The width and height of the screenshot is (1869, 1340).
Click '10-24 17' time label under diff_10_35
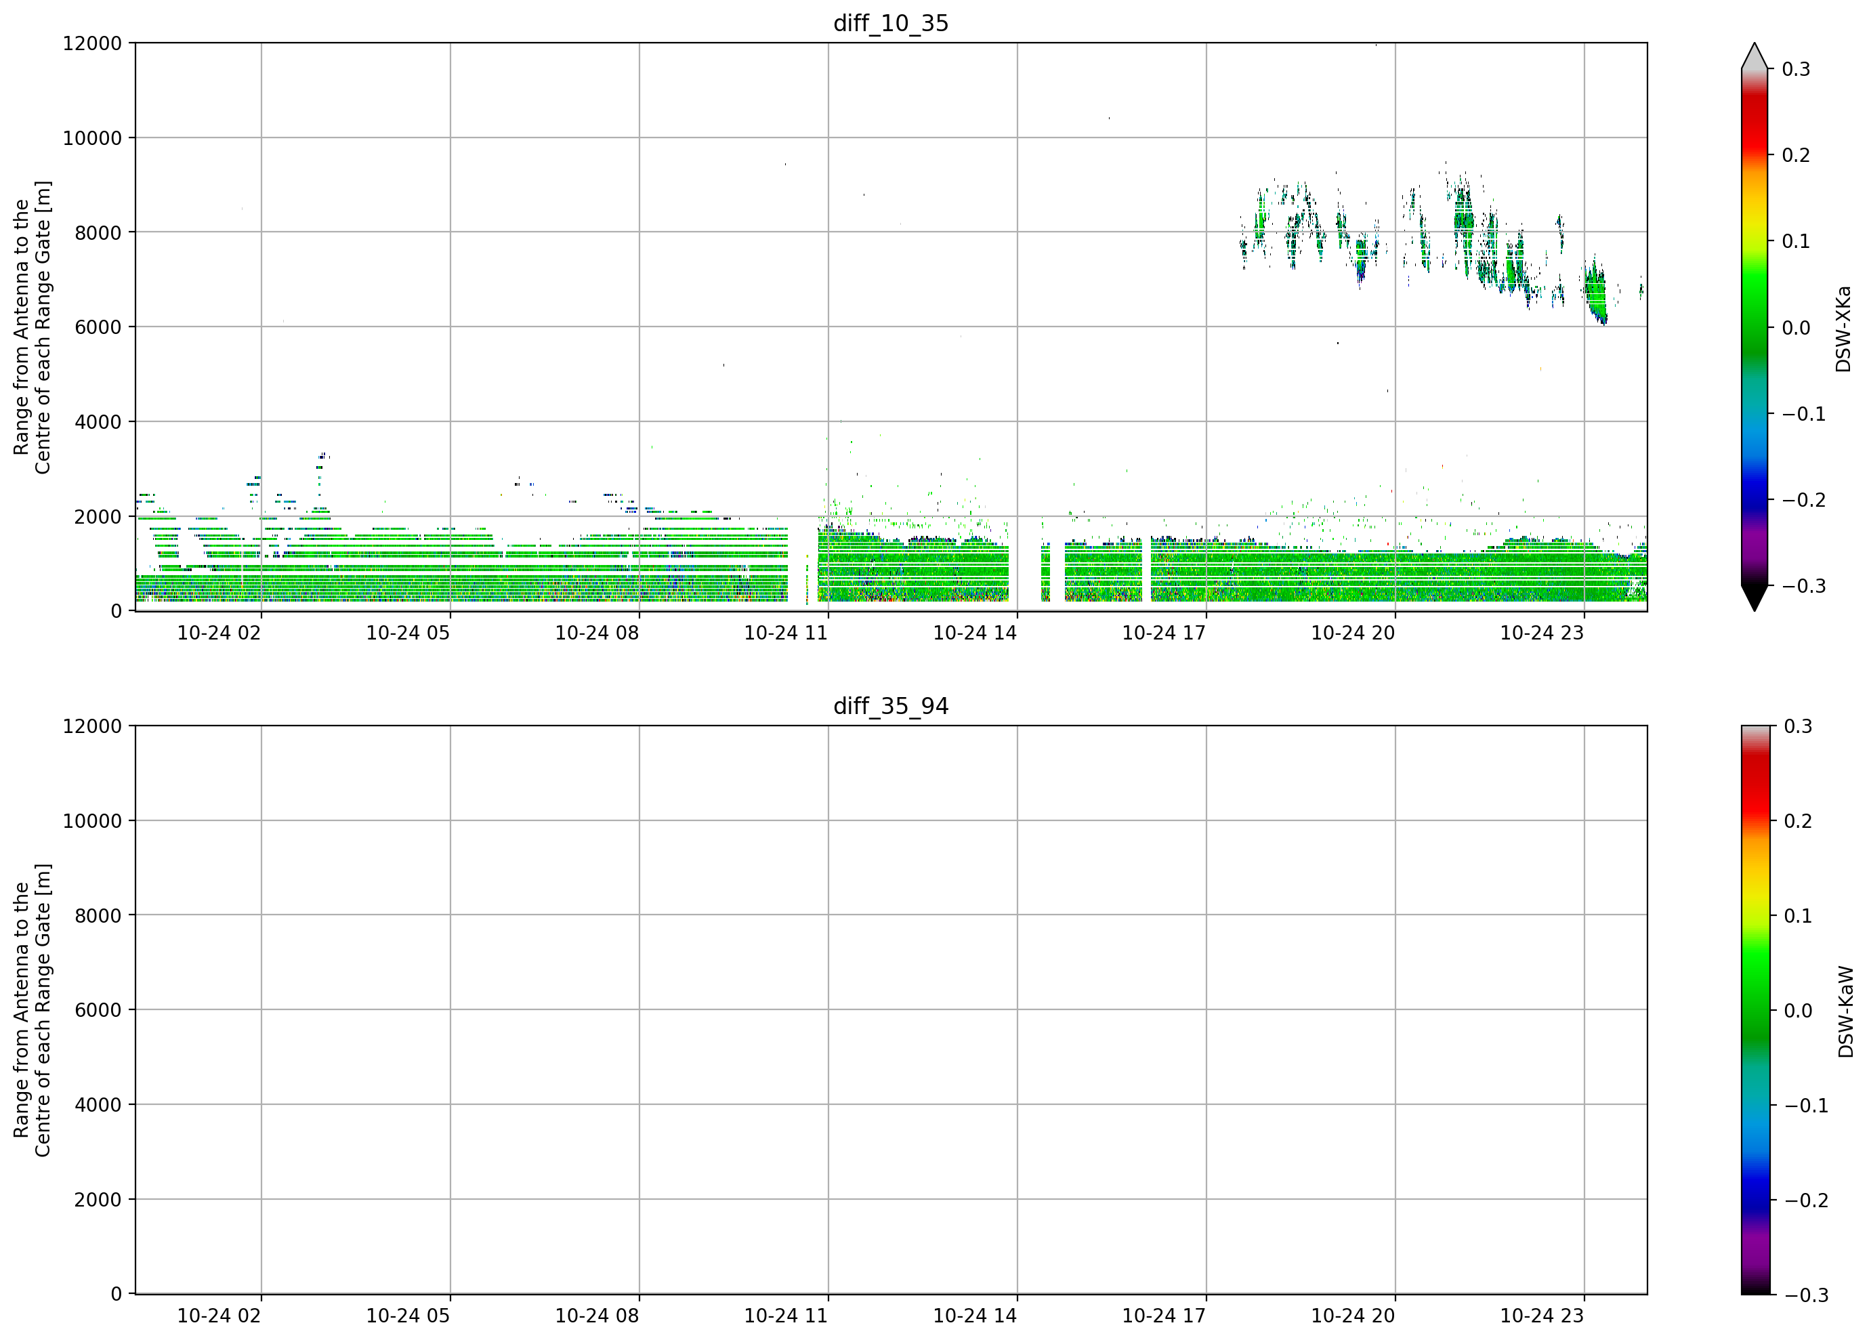[1164, 633]
